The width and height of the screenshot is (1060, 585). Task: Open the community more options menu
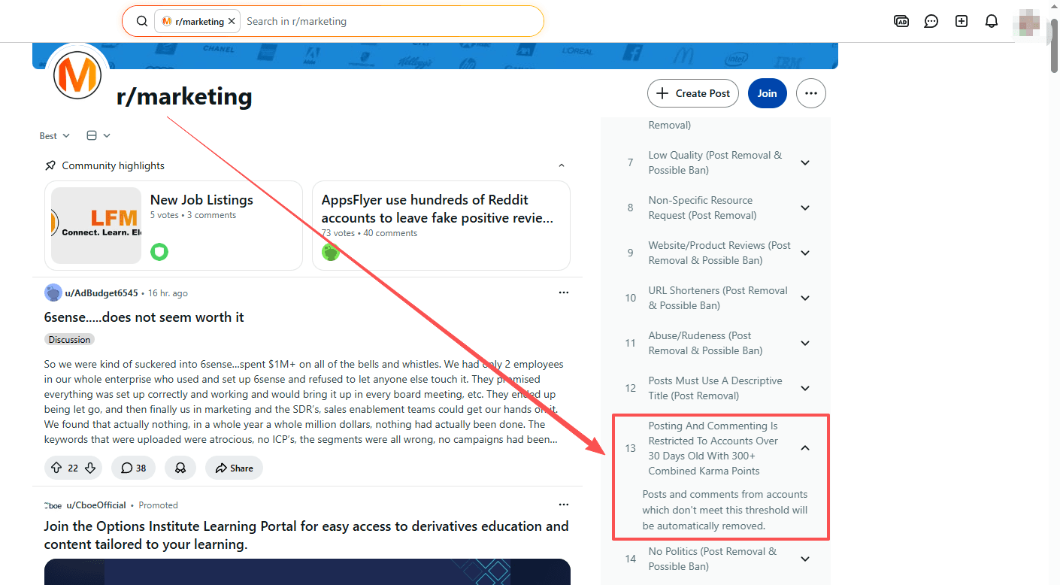810,93
